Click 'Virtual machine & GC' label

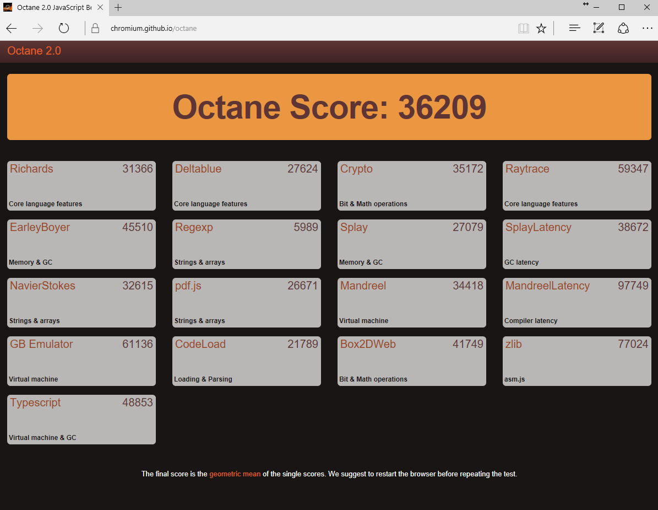(42, 437)
